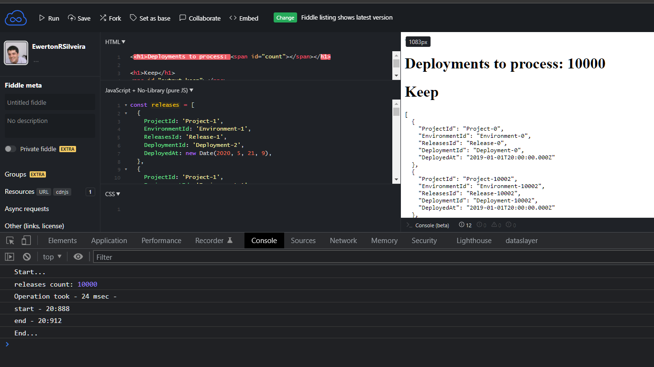The height and width of the screenshot is (367, 654).
Task: Open the CSS panel dropdown
Action: [113, 194]
